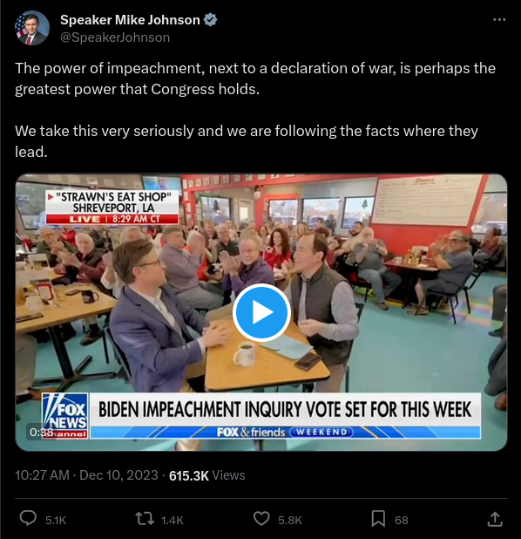Image resolution: width=521 pixels, height=539 pixels.
Task: Open the share upload icon
Action: coord(495,519)
